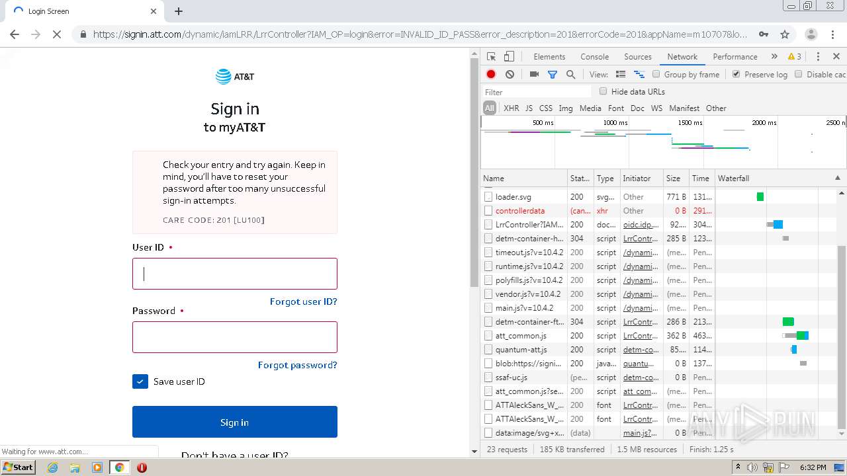Toggle the network filter funnel icon
This screenshot has width=847, height=476.
(553, 75)
